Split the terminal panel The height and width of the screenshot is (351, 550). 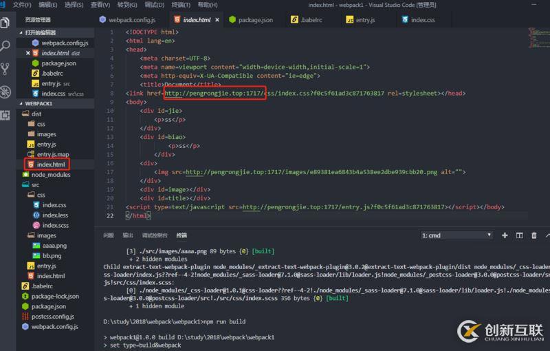[520, 235]
